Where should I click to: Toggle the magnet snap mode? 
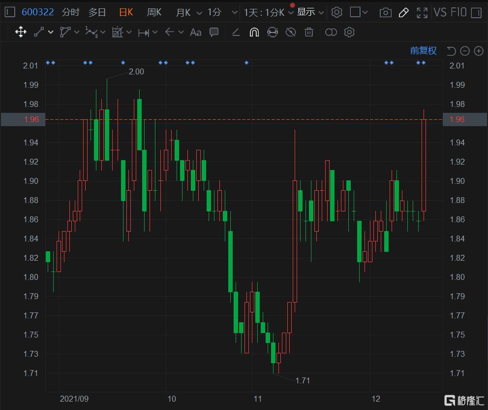click(254, 32)
